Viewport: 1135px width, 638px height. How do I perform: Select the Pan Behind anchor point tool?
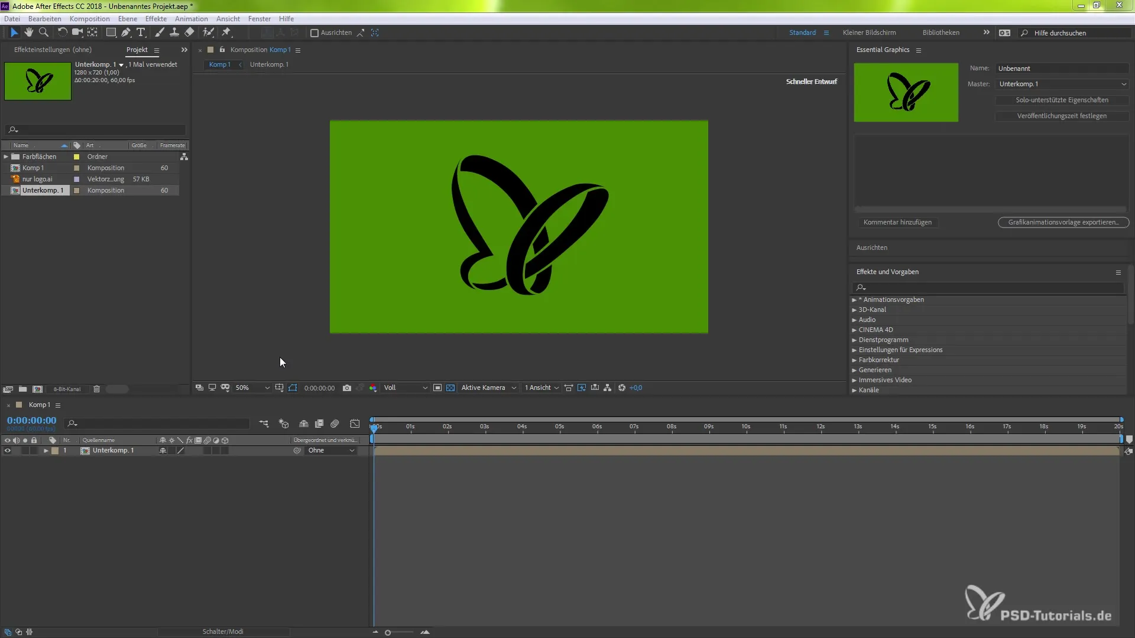(x=93, y=32)
